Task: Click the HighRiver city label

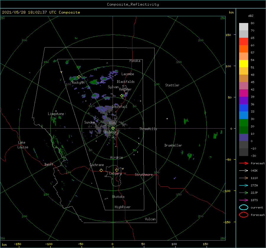Action: (123, 207)
